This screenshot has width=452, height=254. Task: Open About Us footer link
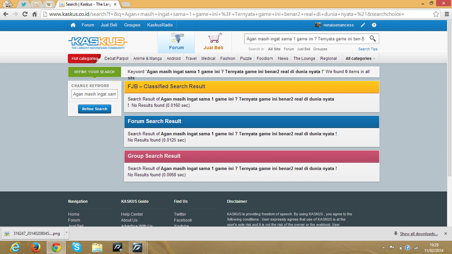129,220
